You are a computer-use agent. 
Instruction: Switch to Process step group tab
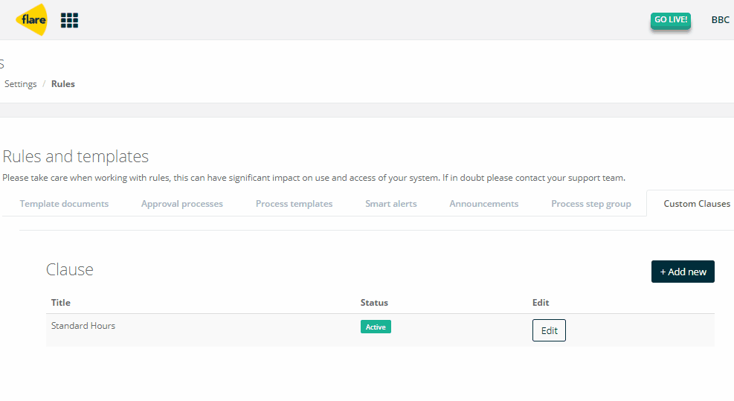(591, 204)
